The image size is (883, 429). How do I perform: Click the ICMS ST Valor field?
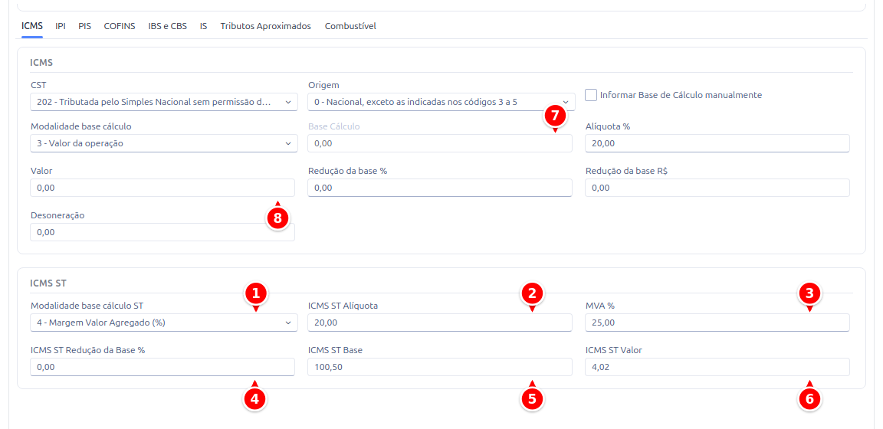(x=717, y=367)
